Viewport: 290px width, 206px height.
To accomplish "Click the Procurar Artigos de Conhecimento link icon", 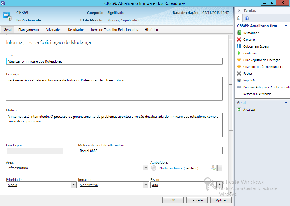I will pos(239,87).
